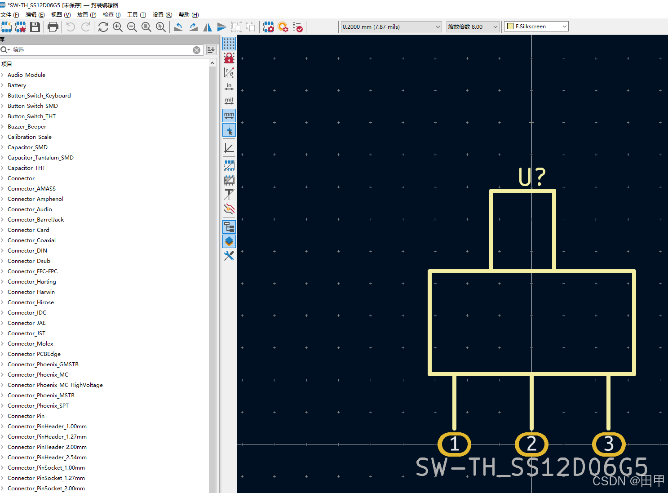Click the Print icon

pos(53,27)
